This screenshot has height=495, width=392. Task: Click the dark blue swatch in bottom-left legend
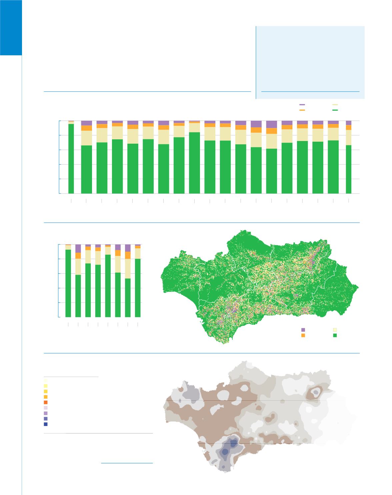coord(46,424)
